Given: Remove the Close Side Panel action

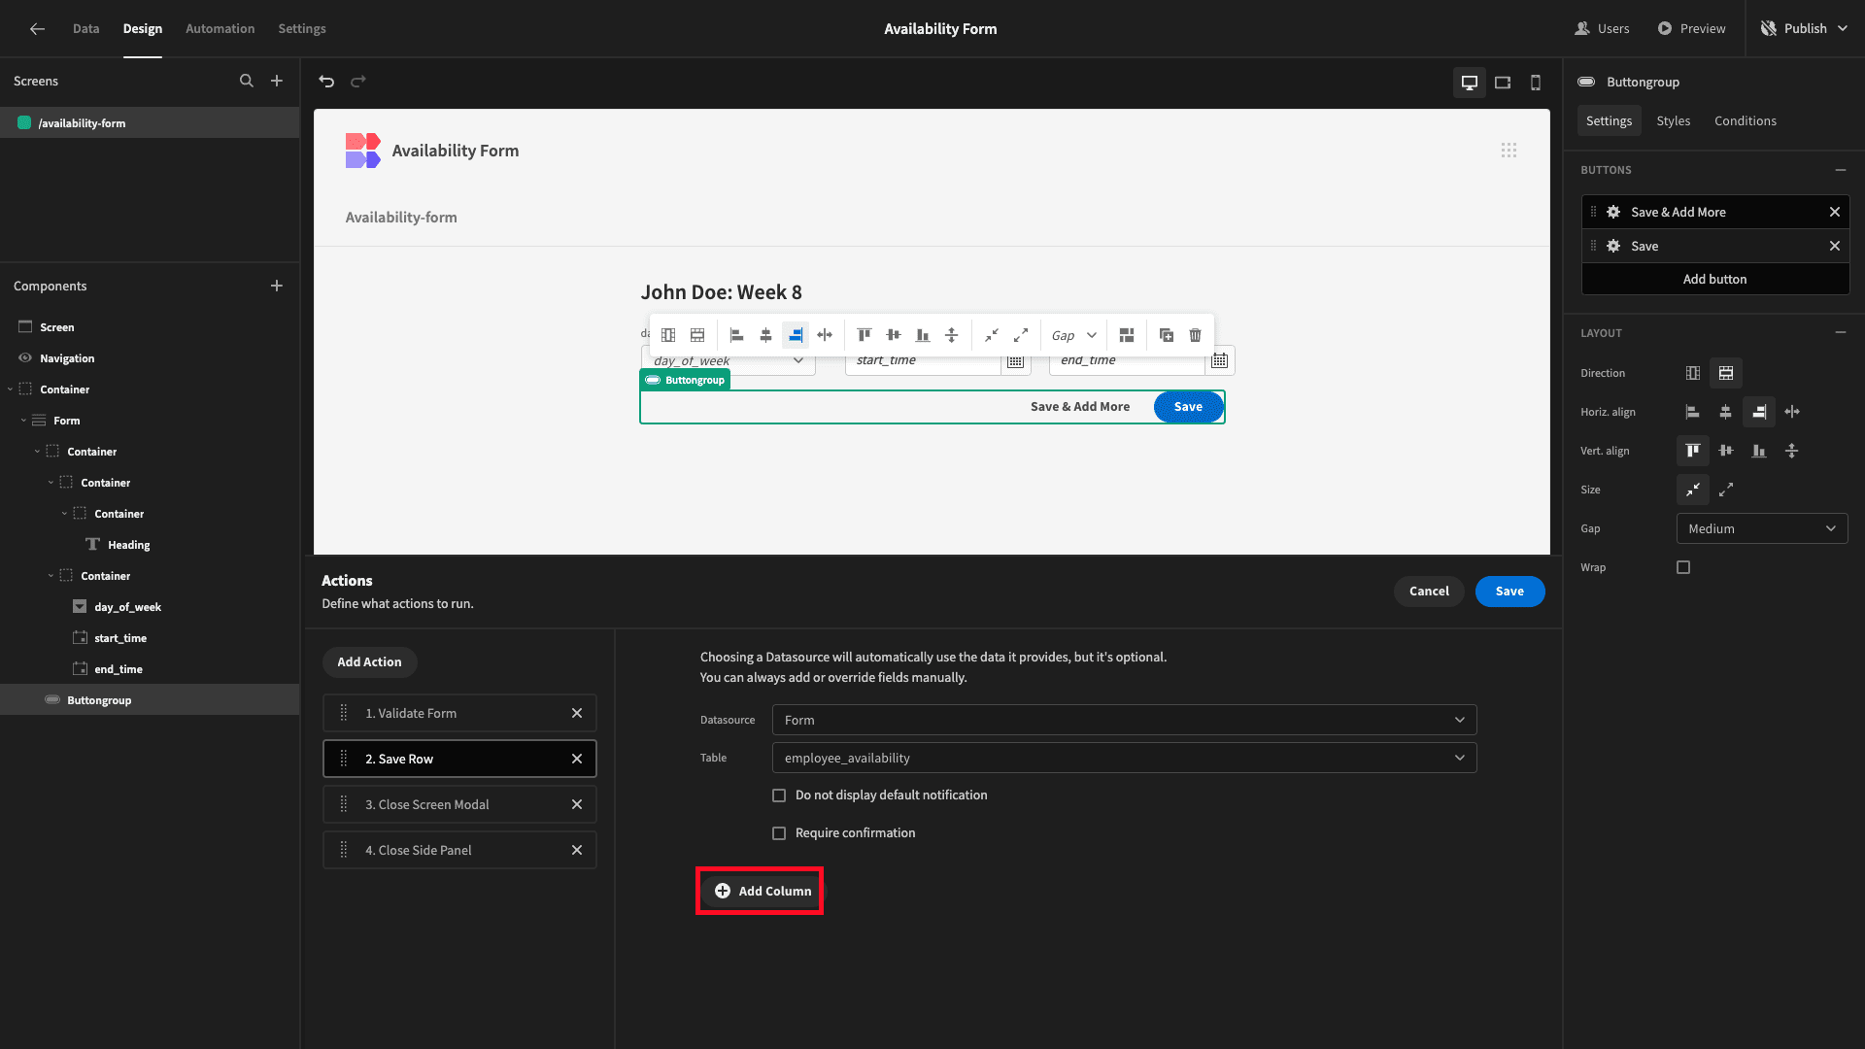Looking at the screenshot, I should (577, 850).
